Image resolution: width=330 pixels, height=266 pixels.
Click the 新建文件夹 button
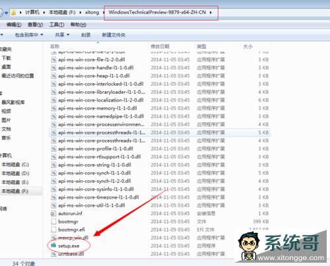coord(114,35)
